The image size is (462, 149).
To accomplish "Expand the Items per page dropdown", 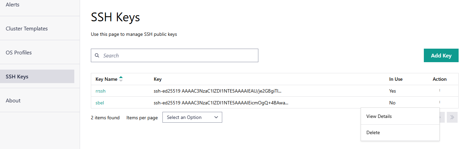I will [192, 117].
